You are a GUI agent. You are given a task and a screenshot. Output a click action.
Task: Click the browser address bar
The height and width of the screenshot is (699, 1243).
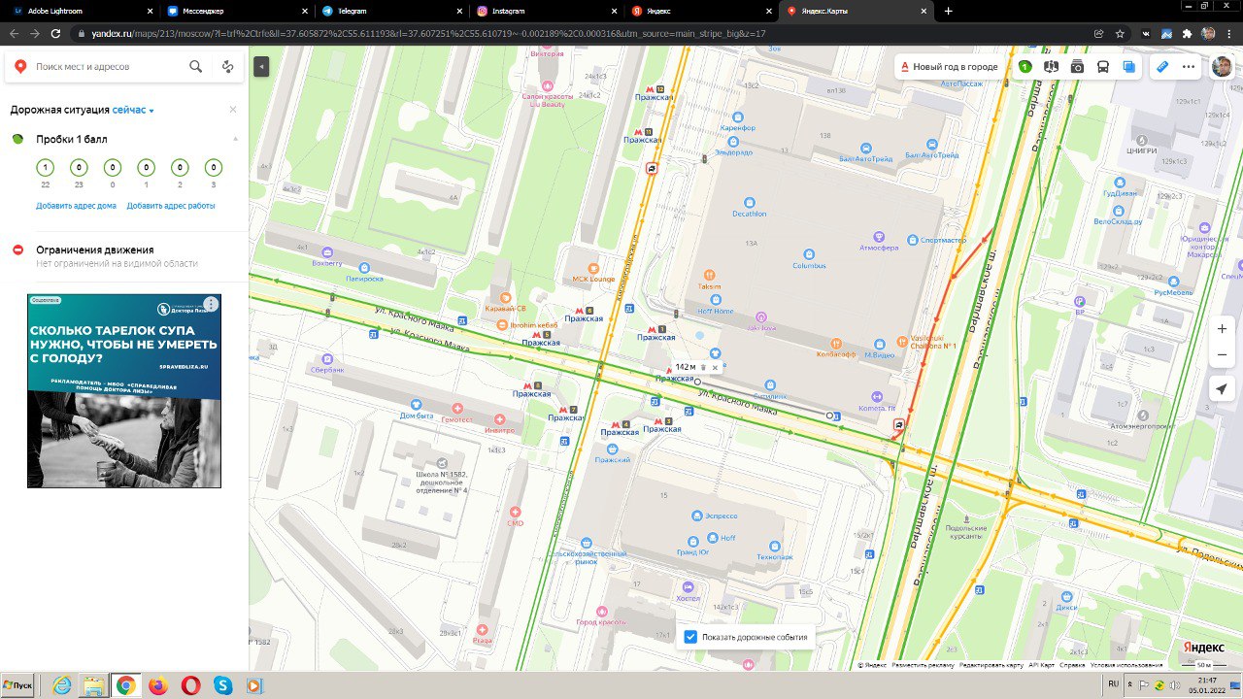[583, 33]
